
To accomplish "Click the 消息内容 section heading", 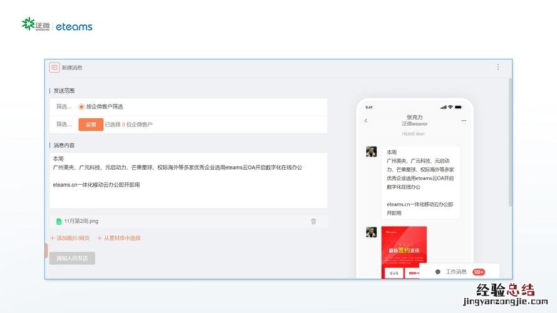I will coord(64,145).
